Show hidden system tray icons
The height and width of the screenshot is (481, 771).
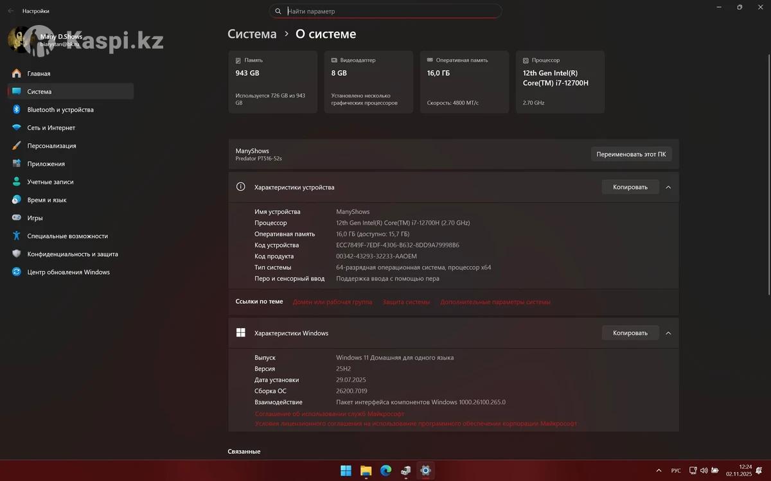(659, 471)
